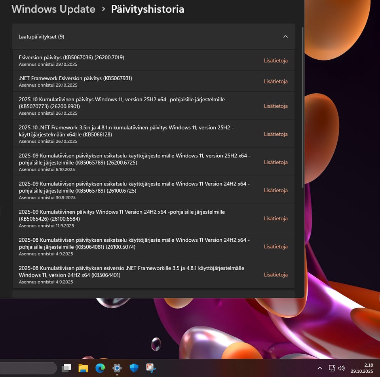Click the network status tray icon
This screenshot has height=377, width=380.
tap(332, 368)
